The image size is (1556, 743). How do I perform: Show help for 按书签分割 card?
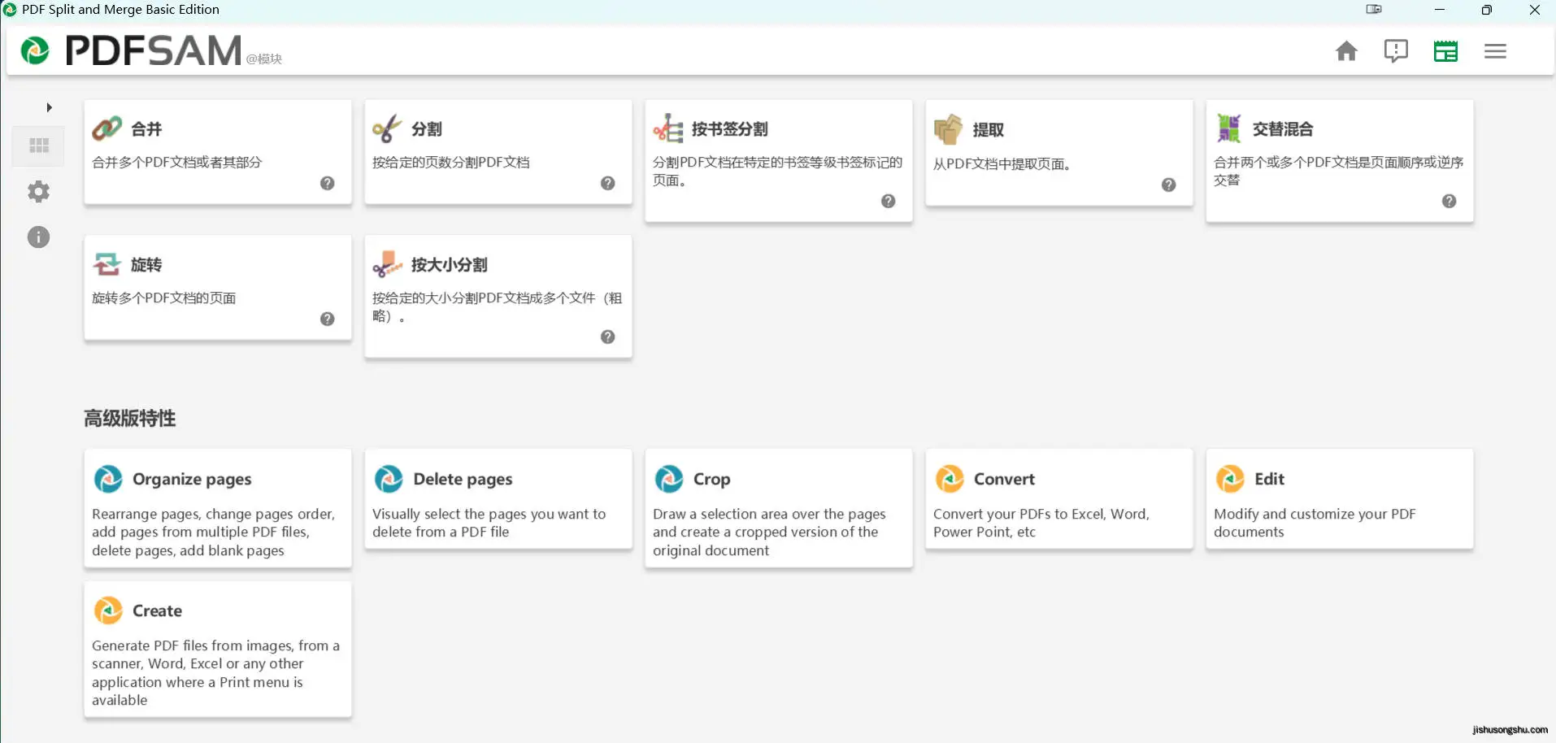889,201
